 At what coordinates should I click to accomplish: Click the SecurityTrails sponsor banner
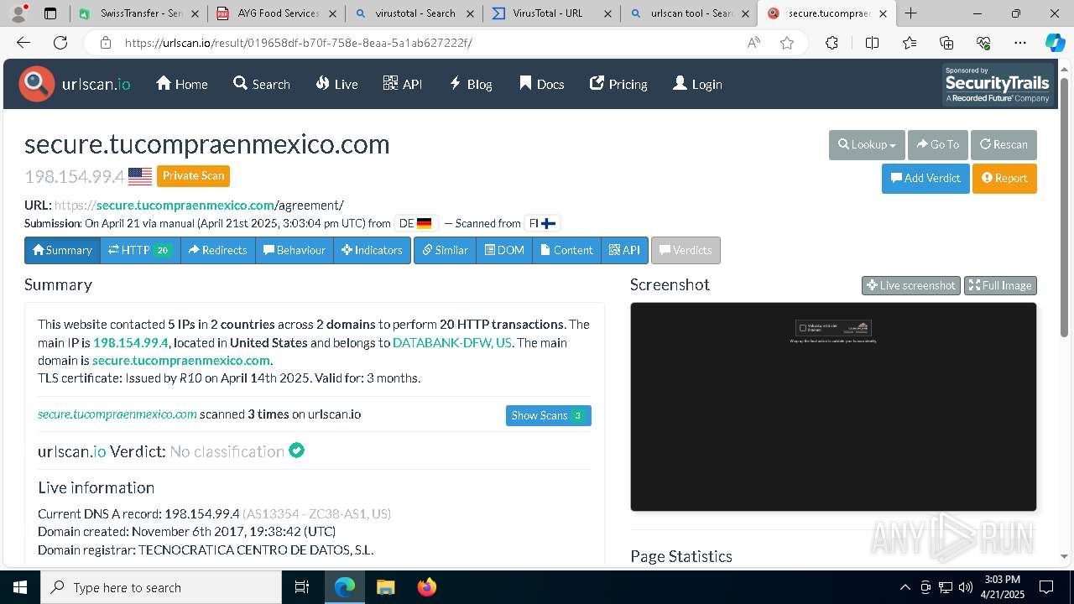[x=998, y=85]
